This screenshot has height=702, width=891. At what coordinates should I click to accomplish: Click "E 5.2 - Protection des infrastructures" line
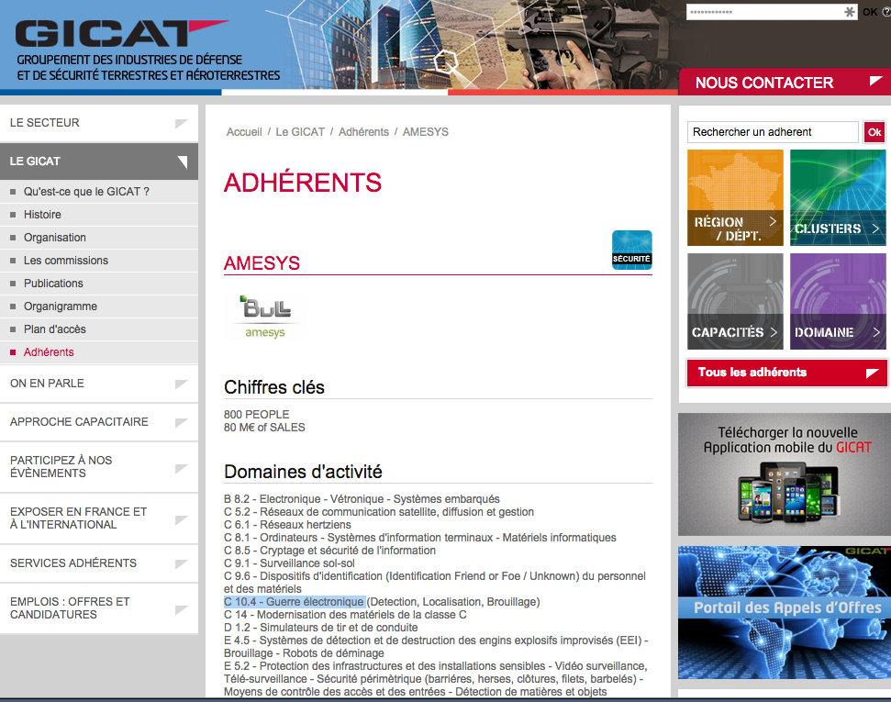click(436, 679)
